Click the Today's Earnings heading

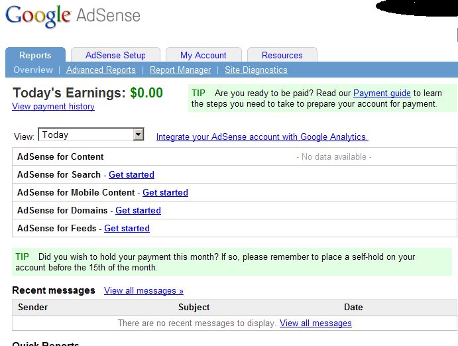[x=69, y=93]
